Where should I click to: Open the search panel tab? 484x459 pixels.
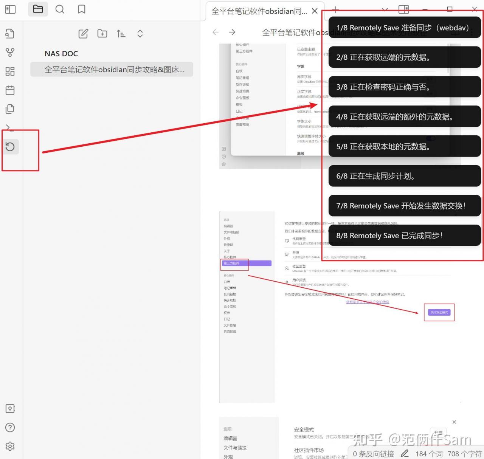[60, 9]
